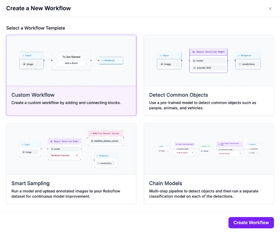Click the predictions braces icon in Detect Common Objects
The width and height of the screenshot is (280, 233).
240,64
